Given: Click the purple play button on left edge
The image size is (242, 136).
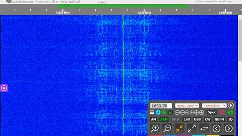Looking at the screenshot, I should pos(4,88).
